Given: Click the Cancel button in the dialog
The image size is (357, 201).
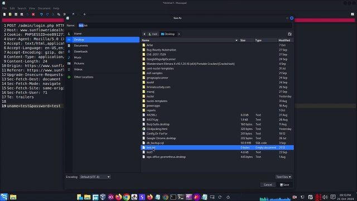Looking at the screenshot, I should [x=268, y=185].
